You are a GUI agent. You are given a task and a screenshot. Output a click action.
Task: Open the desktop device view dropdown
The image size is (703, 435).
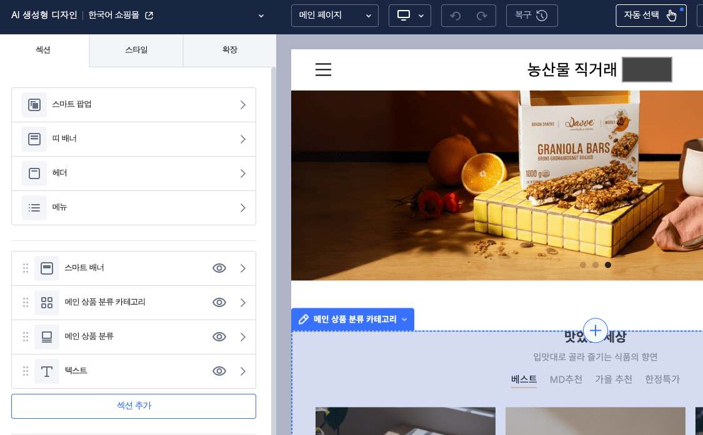410,16
